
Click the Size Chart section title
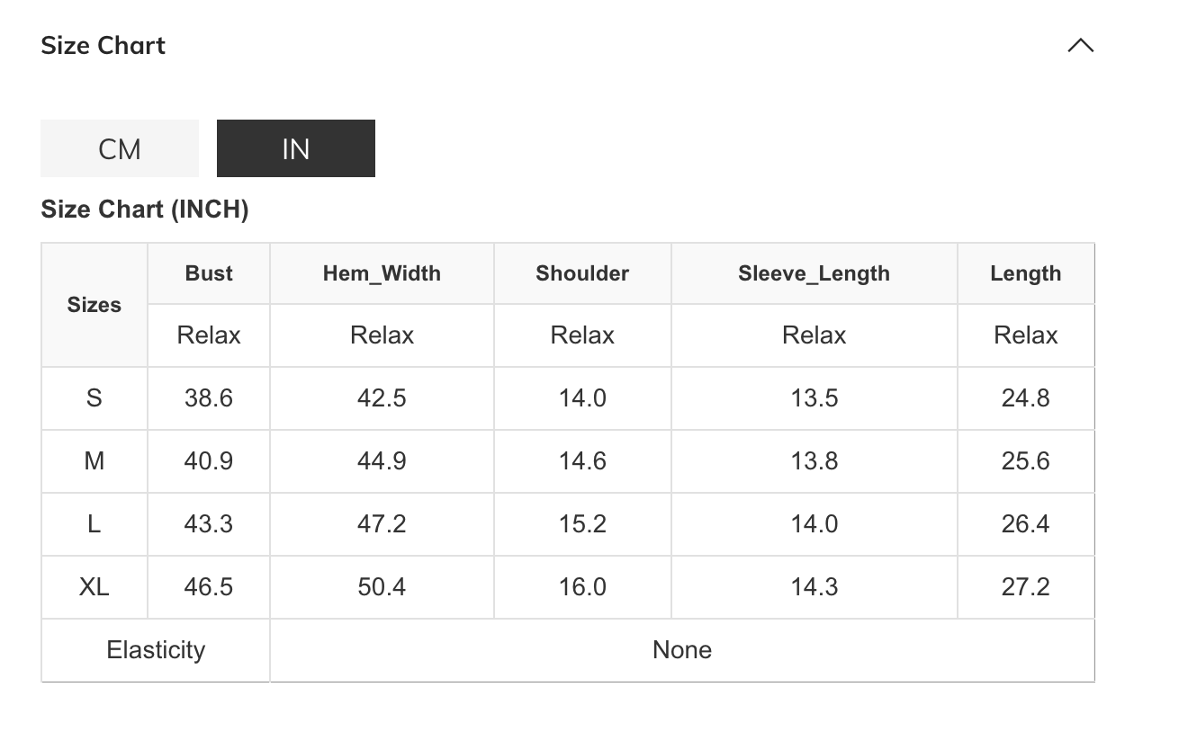[103, 46]
